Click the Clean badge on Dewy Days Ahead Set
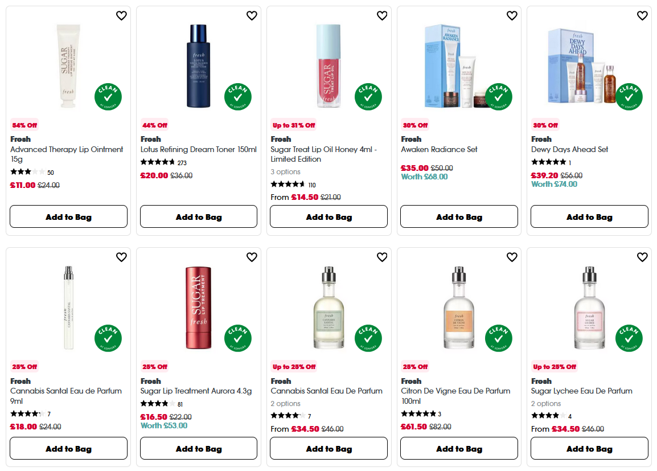Screen dimensions: 657x471 [629, 97]
